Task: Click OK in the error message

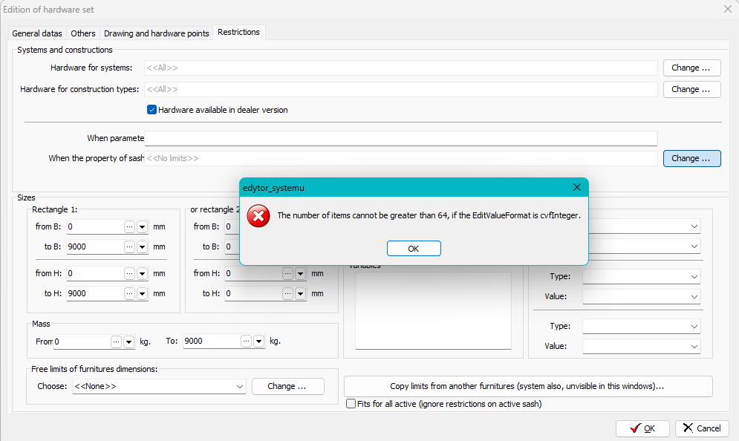Action: pos(414,249)
